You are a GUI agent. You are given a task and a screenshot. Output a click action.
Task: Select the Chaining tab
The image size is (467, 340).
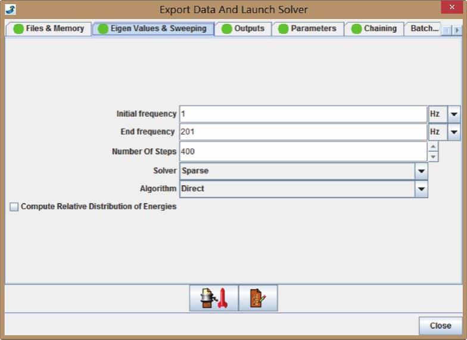click(x=374, y=29)
